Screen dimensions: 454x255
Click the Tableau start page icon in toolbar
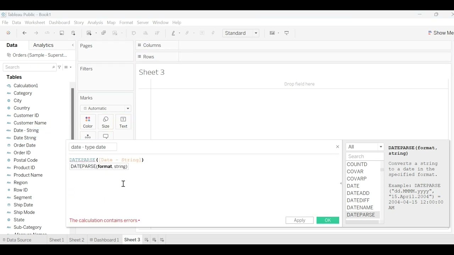click(x=8, y=33)
